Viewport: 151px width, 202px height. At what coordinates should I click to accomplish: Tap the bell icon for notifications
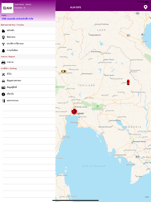pyautogui.click(x=3, y=51)
